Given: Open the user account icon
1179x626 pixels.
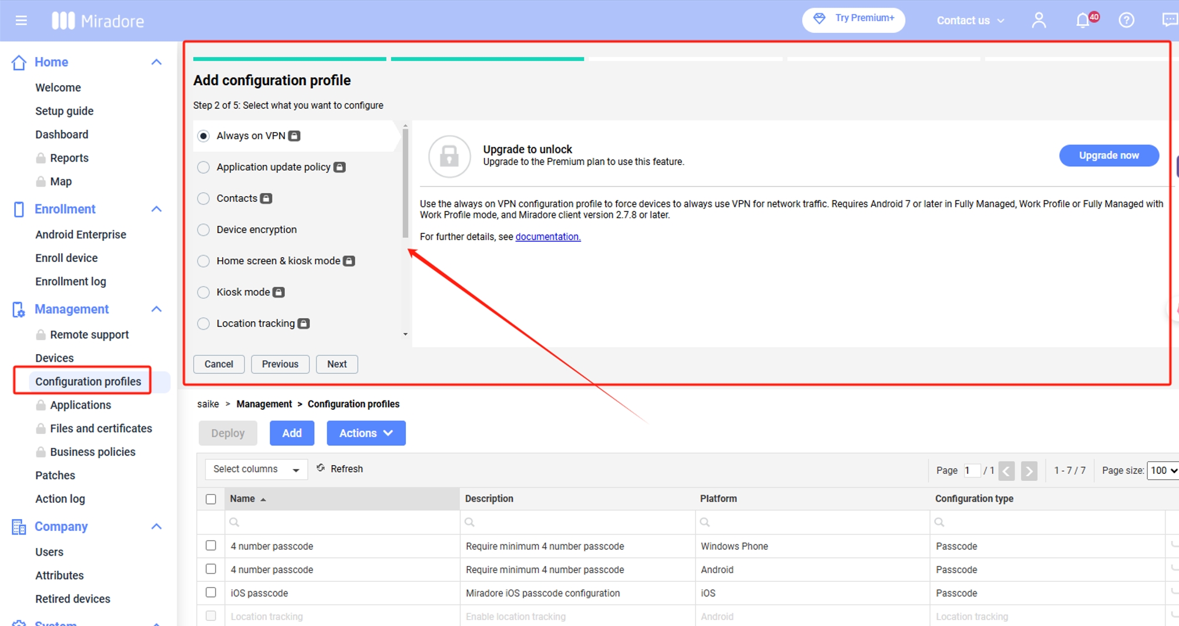Looking at the screenshot, I should 1039,21.
